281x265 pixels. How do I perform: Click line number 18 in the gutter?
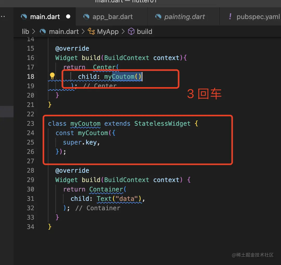[x=31, y=76]
